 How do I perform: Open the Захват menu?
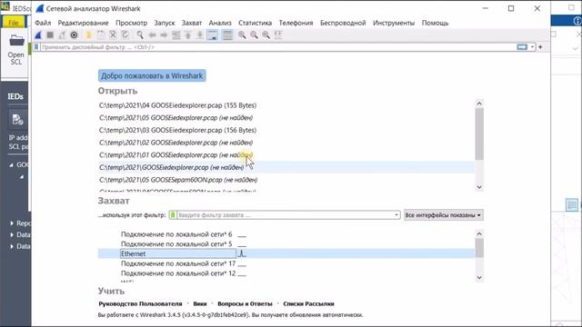coord(192,23)
